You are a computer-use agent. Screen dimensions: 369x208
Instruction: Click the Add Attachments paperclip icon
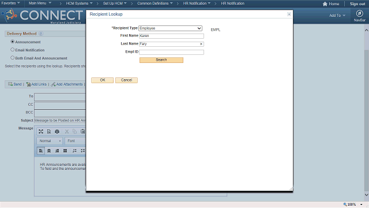point(53,84)
